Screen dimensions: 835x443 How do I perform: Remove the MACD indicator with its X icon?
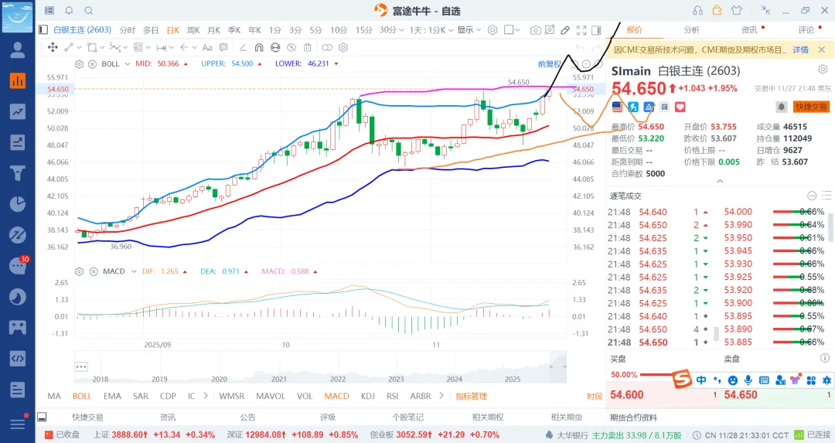[x=92, y=271]
